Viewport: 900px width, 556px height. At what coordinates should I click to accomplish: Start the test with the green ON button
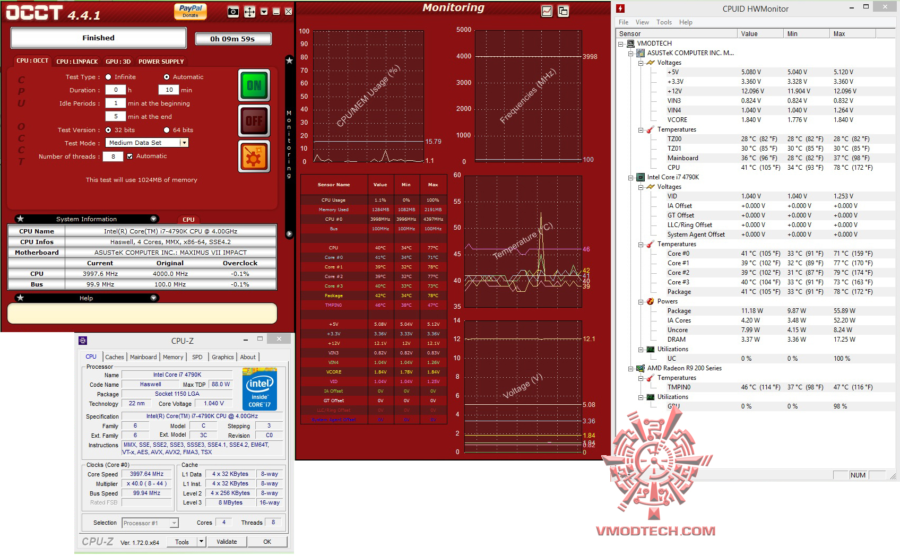[254, 85]
